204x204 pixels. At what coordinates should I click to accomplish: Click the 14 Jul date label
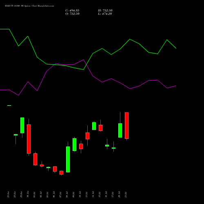click(x=93, y=195)
